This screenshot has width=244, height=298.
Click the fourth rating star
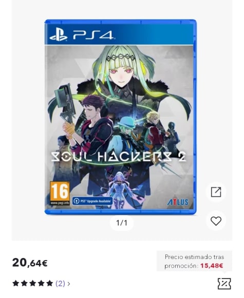[x=41, y=284]
